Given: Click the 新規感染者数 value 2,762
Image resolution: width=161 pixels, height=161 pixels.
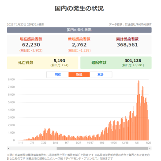Looking at the screenshot, I should pos(79,45).
